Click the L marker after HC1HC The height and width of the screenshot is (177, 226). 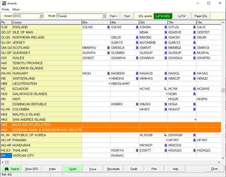coord(165,89)
